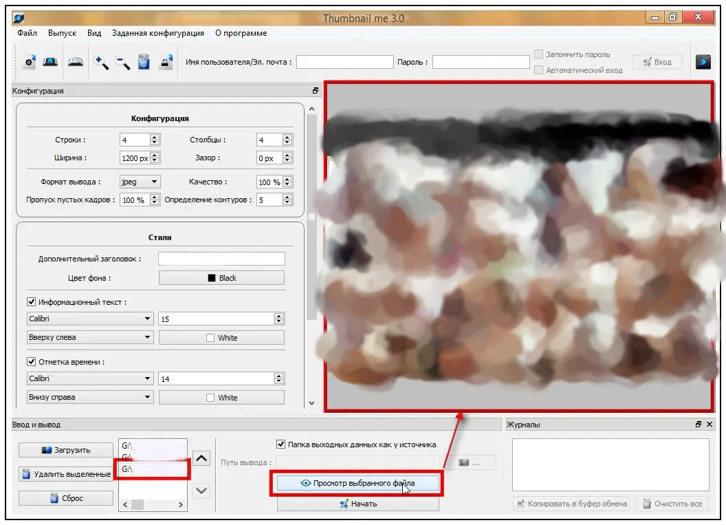Image resolution: width=726 pixels, height=525 pixels.
Task: Disable the Отметка времени checkbox
Action: coord(31,361)
